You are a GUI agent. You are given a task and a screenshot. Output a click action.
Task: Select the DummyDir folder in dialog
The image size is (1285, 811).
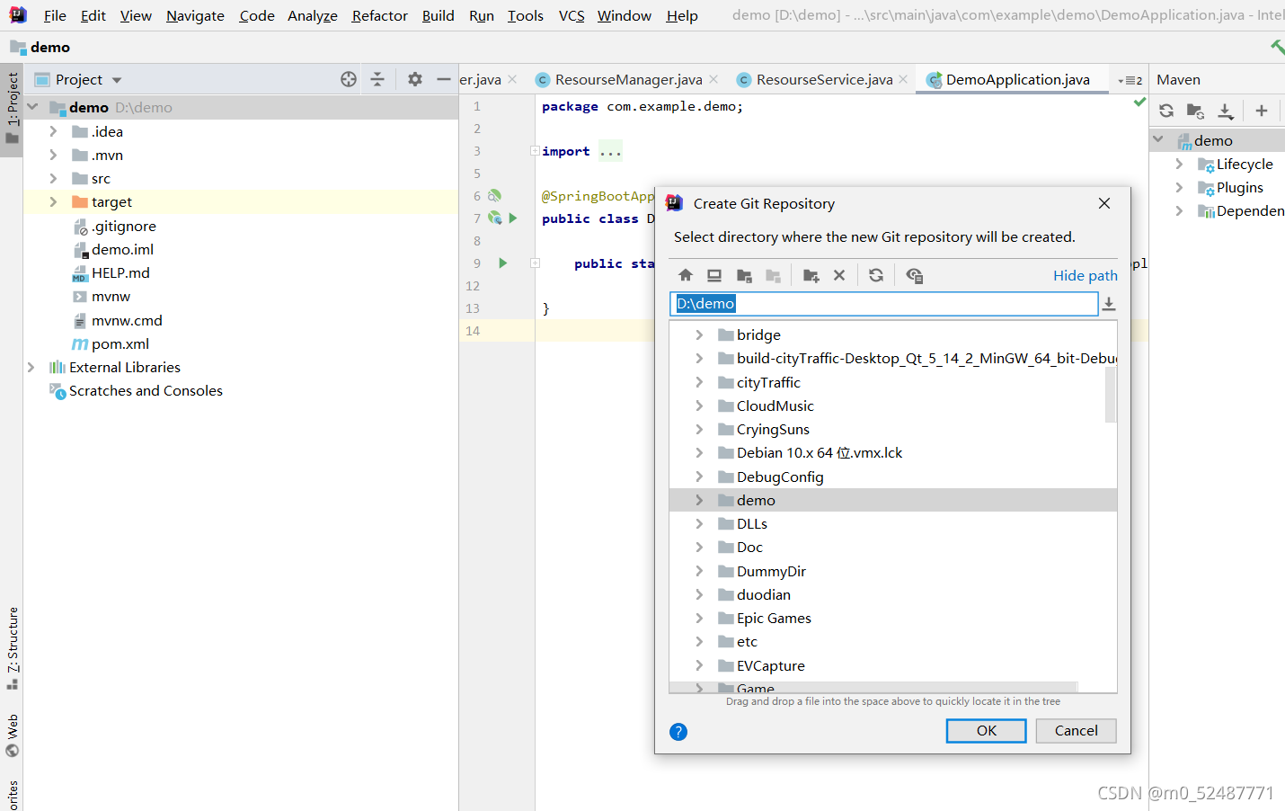click(x=771, y=571)
